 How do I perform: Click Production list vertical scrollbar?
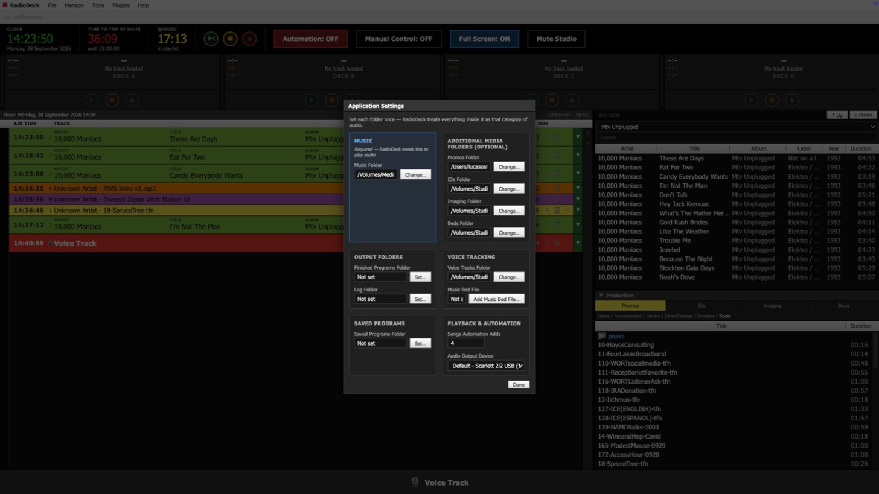click(x=875, y=349)
